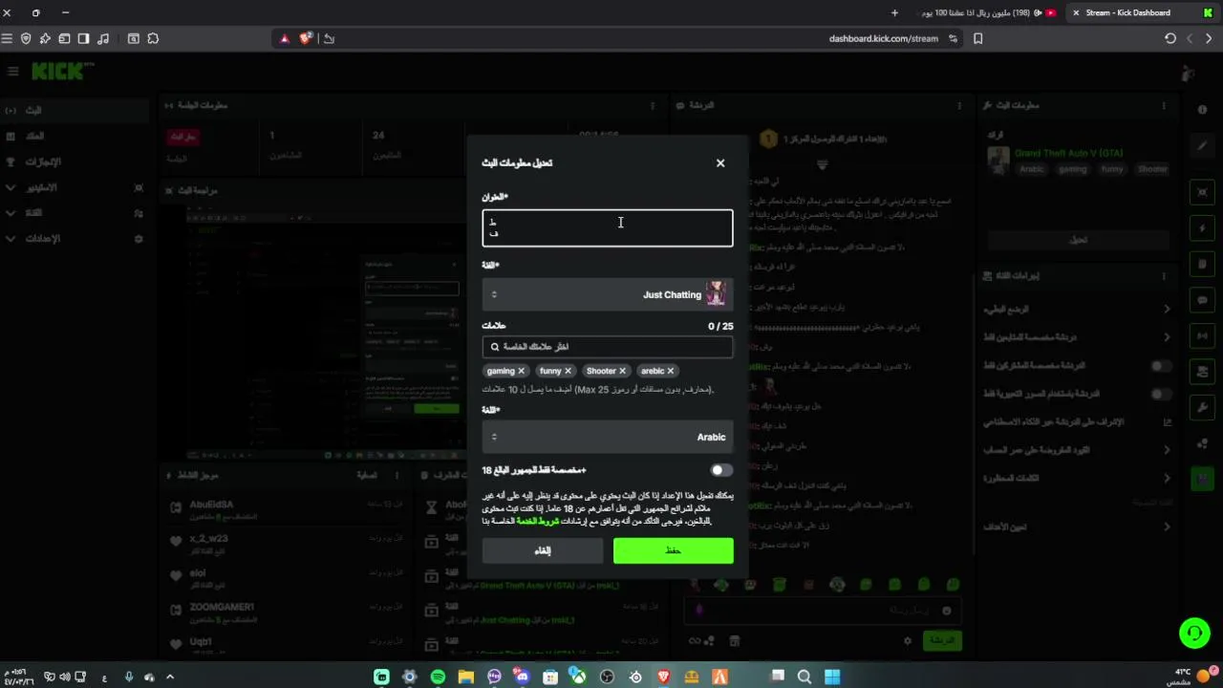Close the edit stream info dialog
Screen dimensions: 1223x688
(x=720, y=163)
